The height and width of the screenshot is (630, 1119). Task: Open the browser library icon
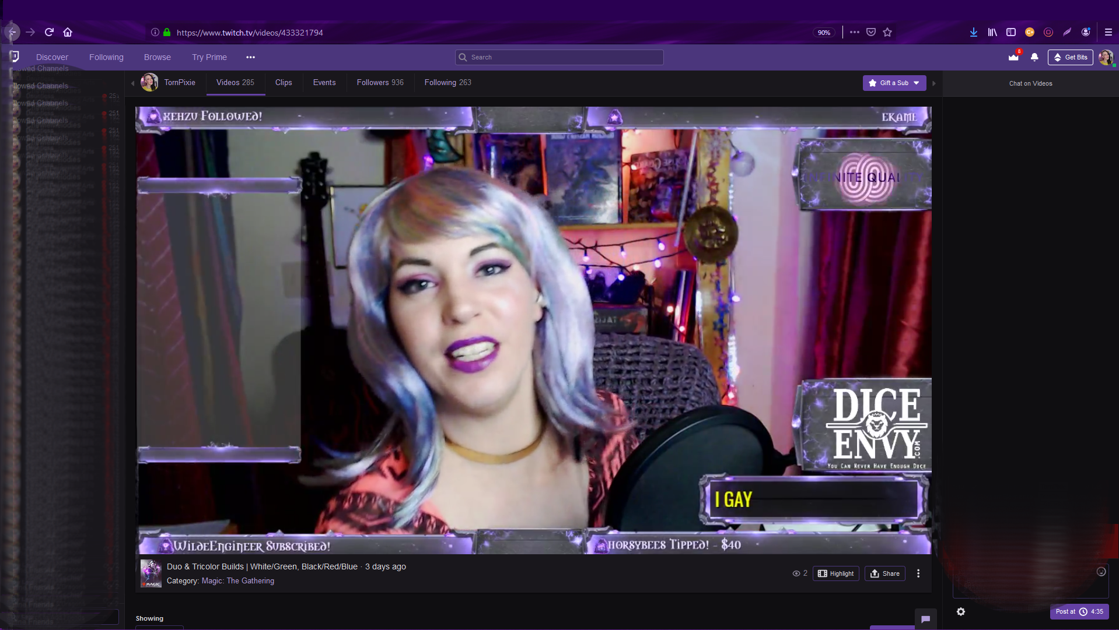pos(992,33)
